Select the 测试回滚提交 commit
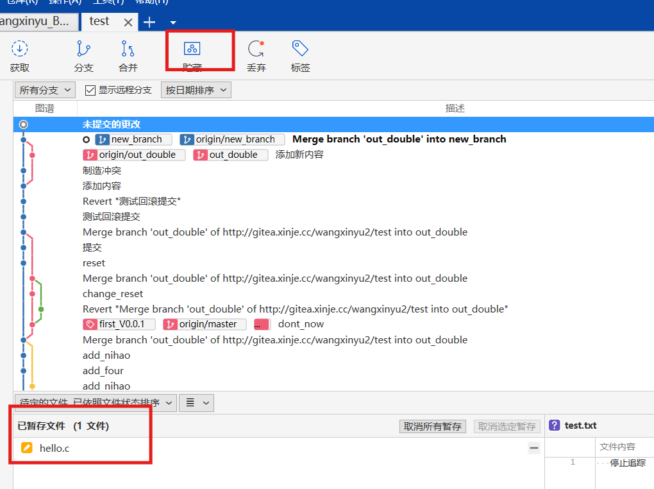This screenshot has width=654, height=489. click(x=112, y=217)
